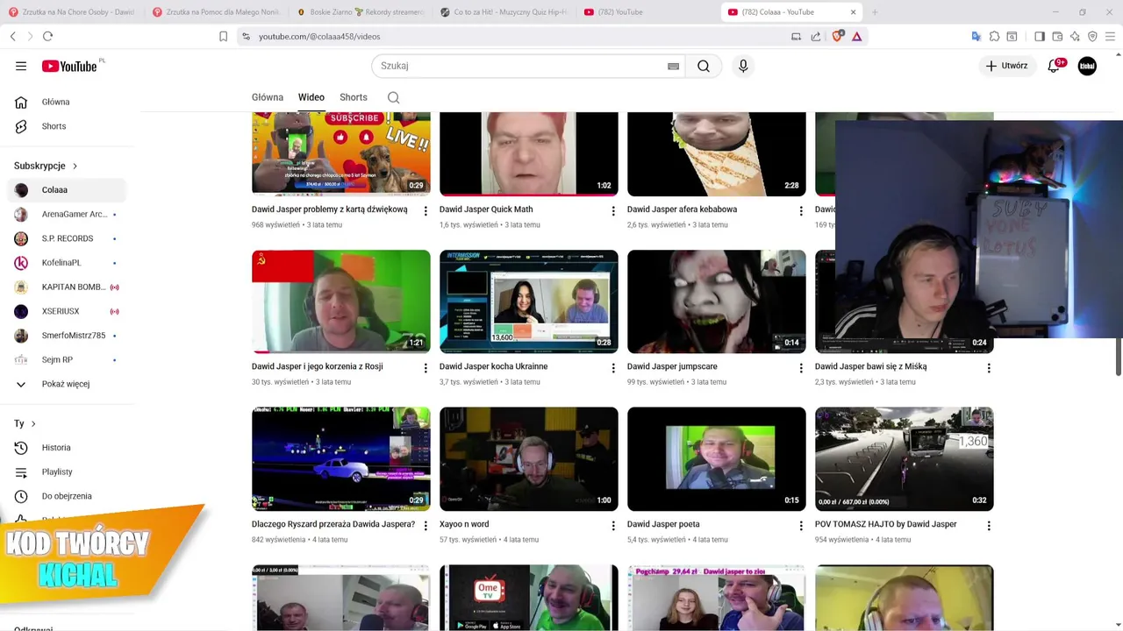Open the on-screen keyboard icon in search
This screenshot has height=631, width=1123.
(x=674, y=66)
